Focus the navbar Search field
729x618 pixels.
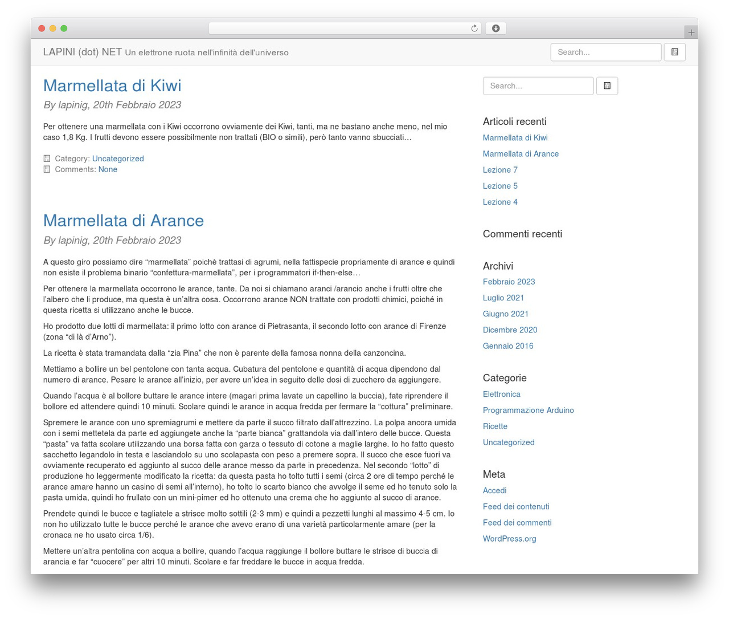point(606,52)
